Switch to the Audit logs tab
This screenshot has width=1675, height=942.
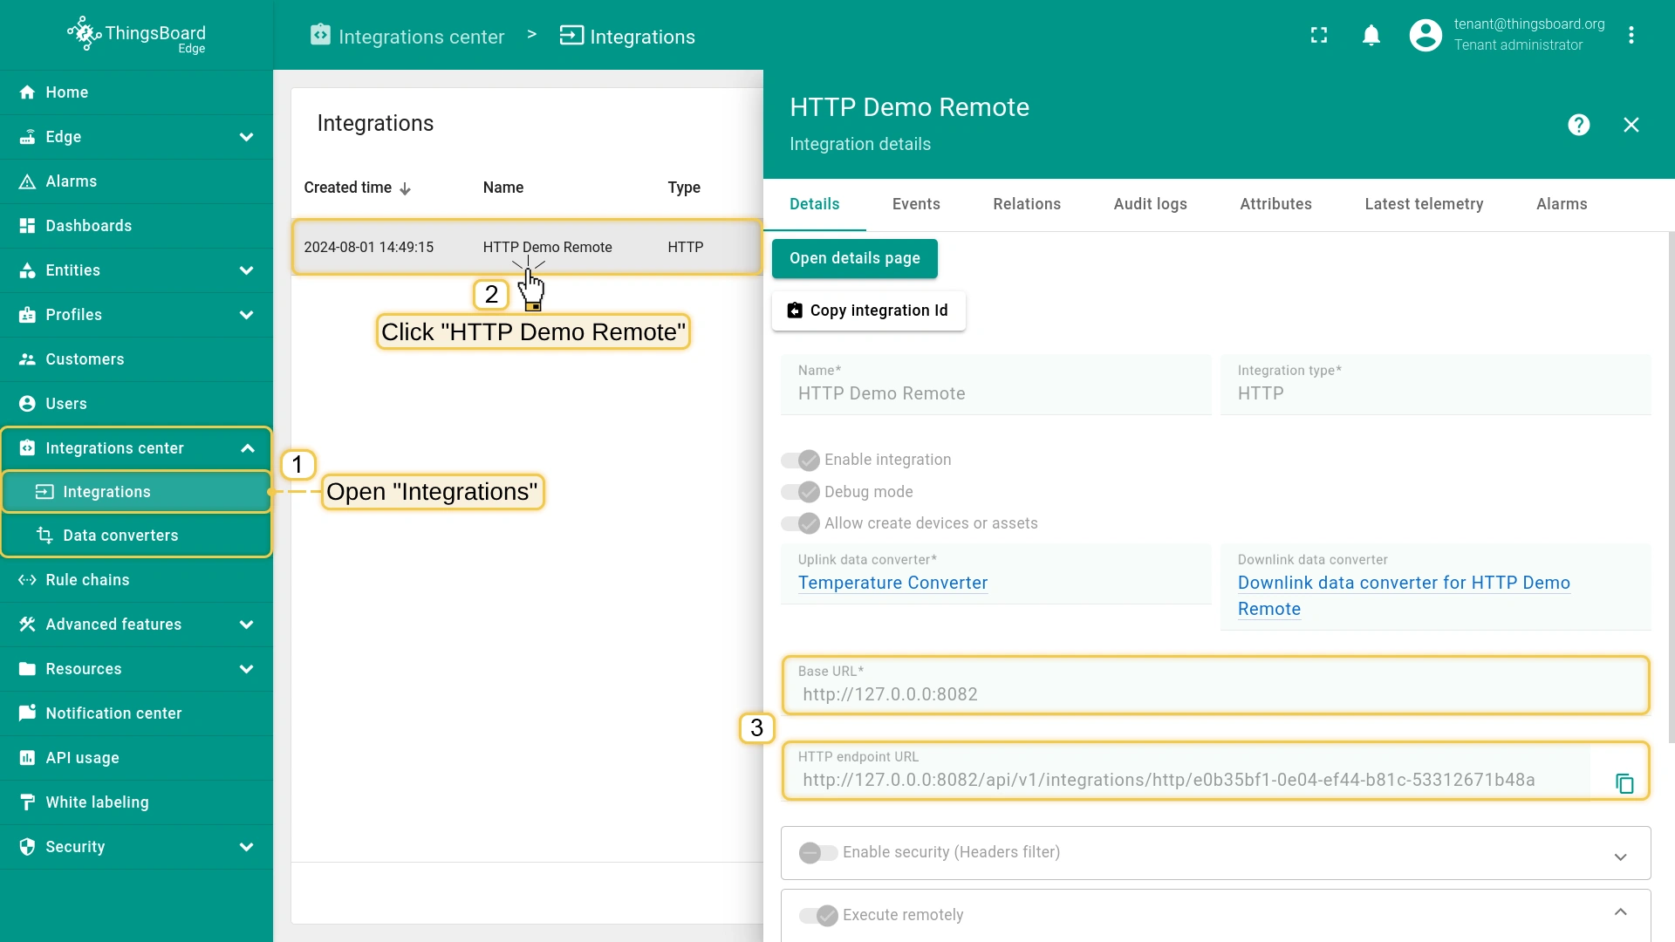[x=1150, y=204]
